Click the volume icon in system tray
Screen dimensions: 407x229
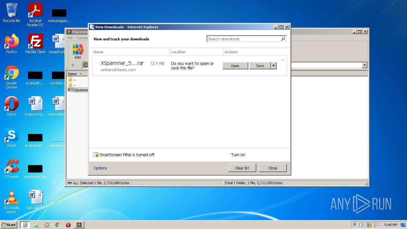point(362,225)
